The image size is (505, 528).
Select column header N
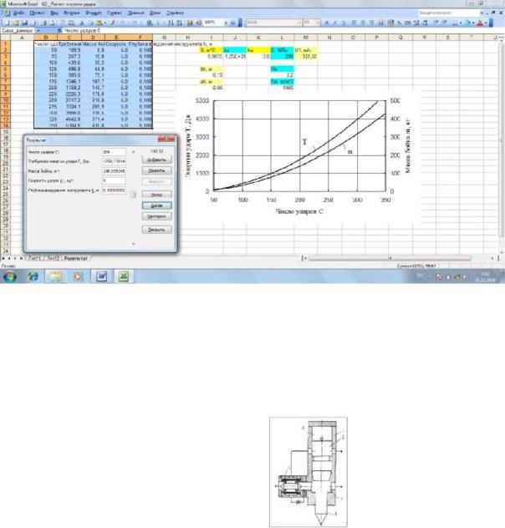(x=329, y=38)
